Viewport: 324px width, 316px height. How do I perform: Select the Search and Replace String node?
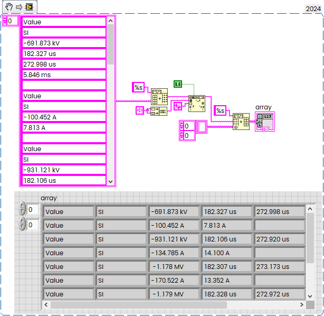pos(197,104)
